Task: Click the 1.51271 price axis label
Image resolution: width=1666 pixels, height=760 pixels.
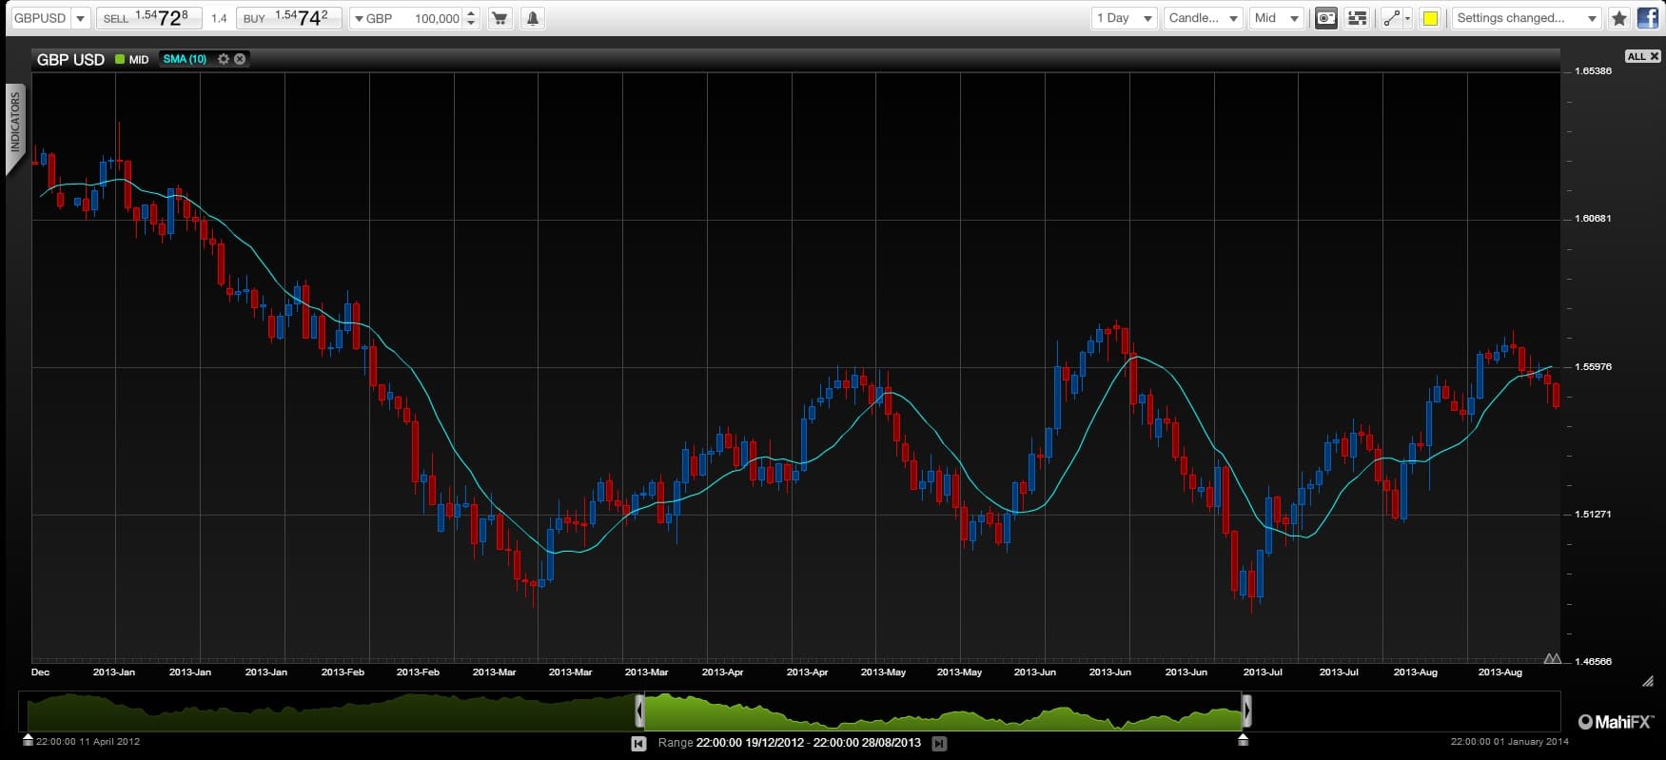Action: (x=1593, y=515)
